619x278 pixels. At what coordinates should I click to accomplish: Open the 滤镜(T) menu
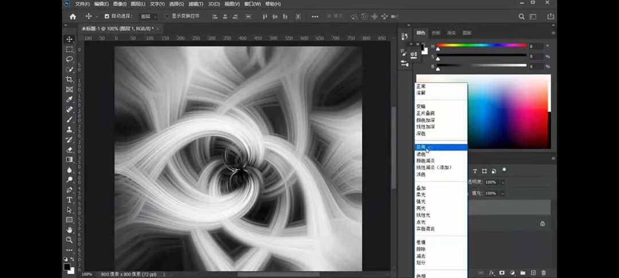tap(197, 4)
